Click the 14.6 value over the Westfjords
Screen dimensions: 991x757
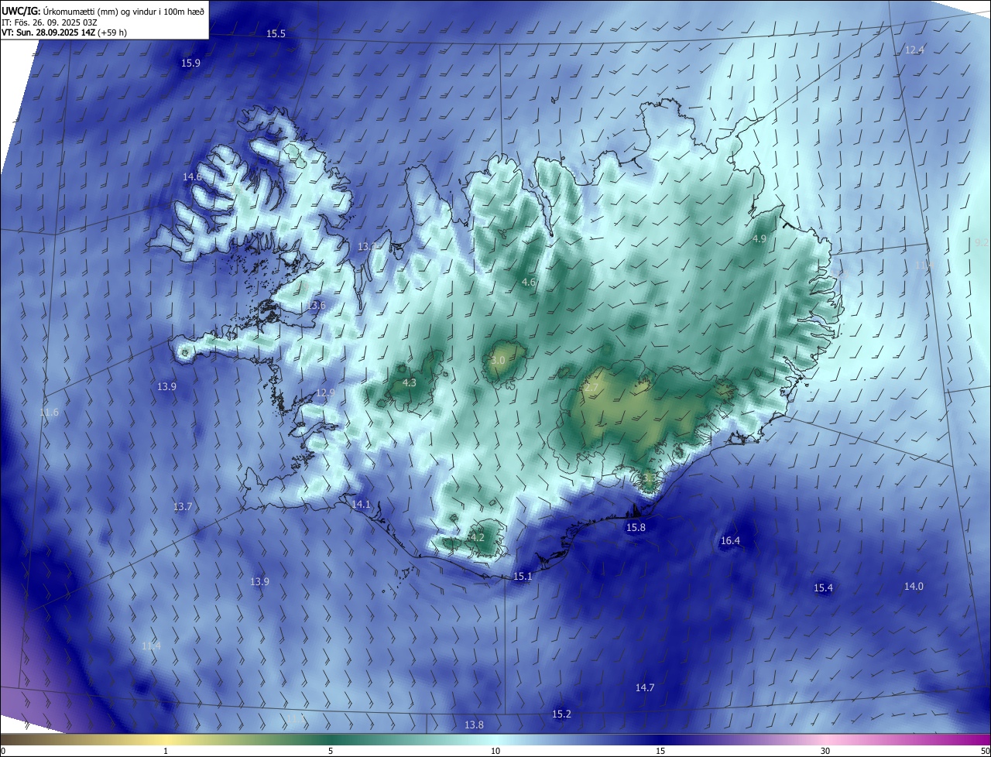192,177
